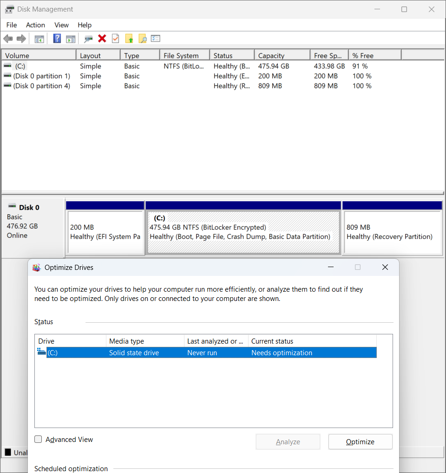Click Last analyzed or... column header
The width and height of the screenshot is (446, 473).
tap(216, 341)
